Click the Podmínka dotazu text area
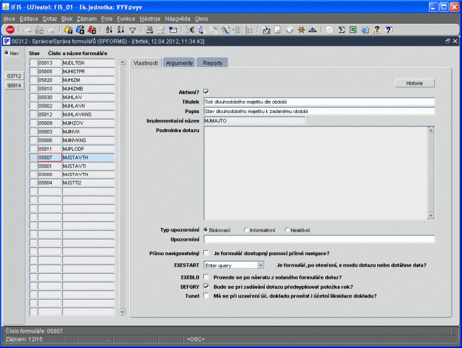The image size is (462, 348). coord(315,173)
